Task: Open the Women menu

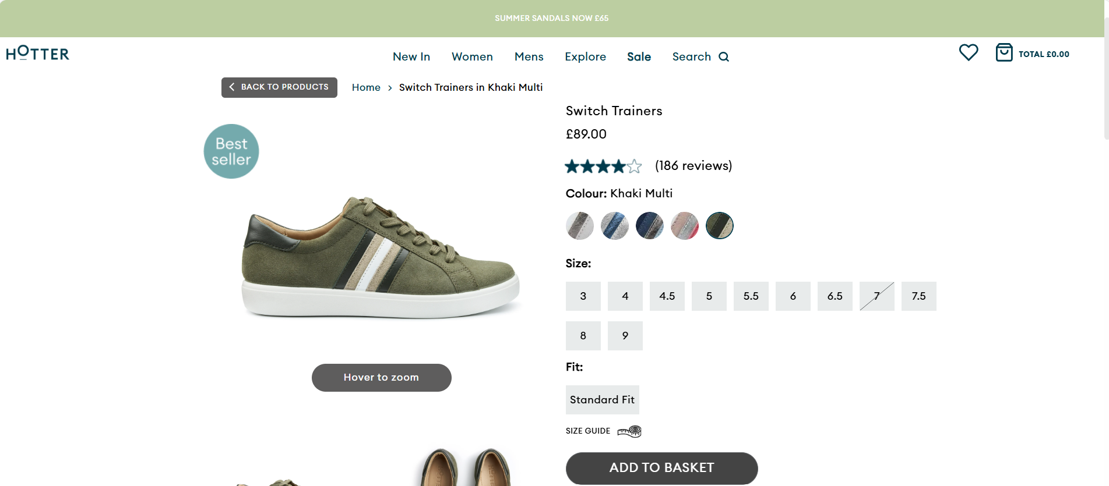Action: [x=472, y=57]
